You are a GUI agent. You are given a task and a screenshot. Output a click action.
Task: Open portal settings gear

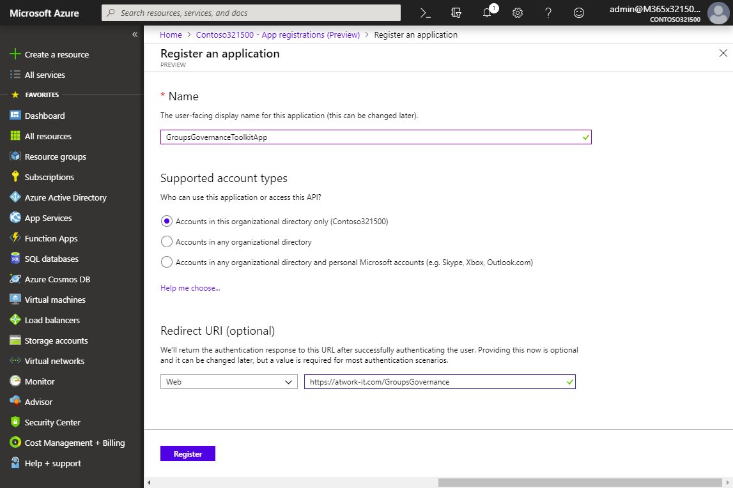(518, 13)
